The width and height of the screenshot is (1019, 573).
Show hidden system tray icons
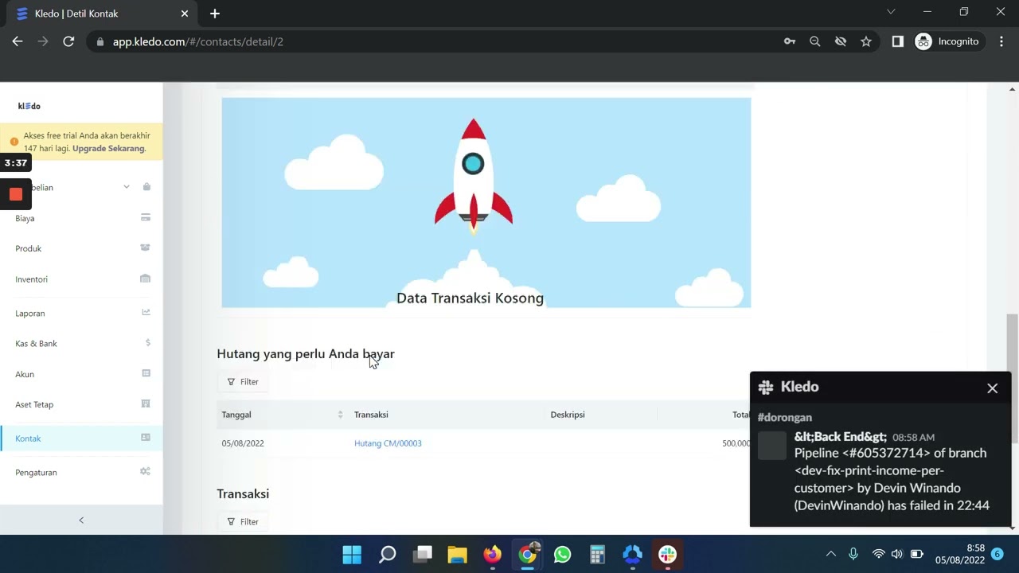[830, 554]
